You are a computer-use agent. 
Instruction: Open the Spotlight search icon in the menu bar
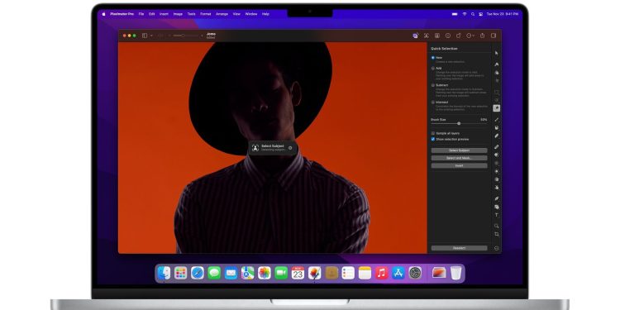pyautogui.click(x=473, y=14)
